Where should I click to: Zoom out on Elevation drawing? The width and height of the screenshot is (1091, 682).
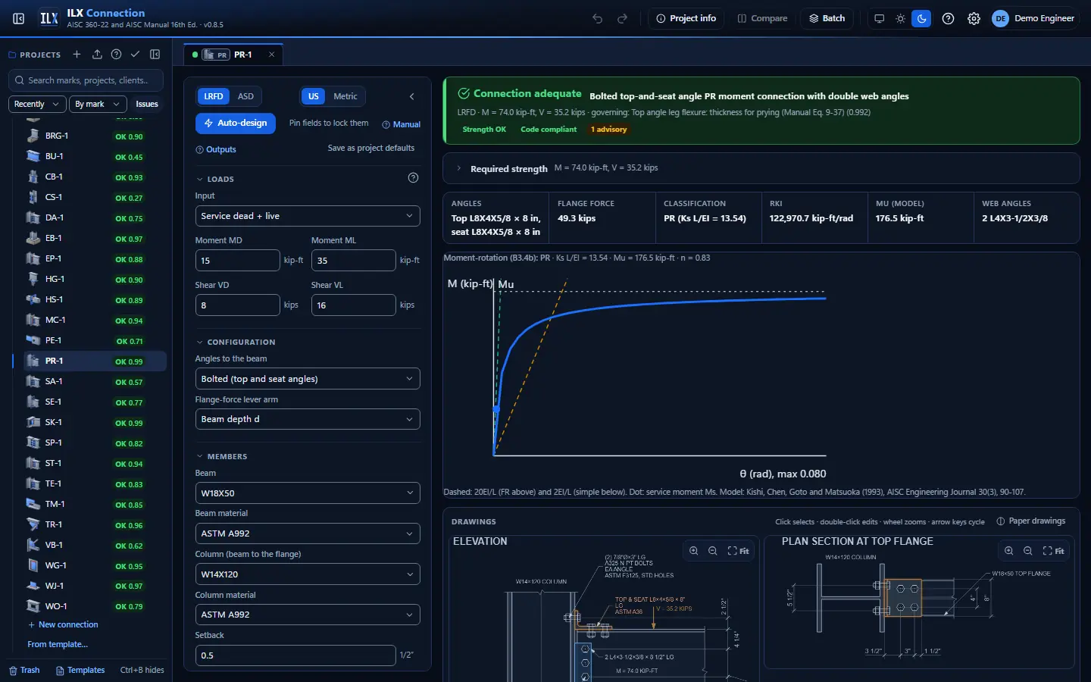point(713,551)
